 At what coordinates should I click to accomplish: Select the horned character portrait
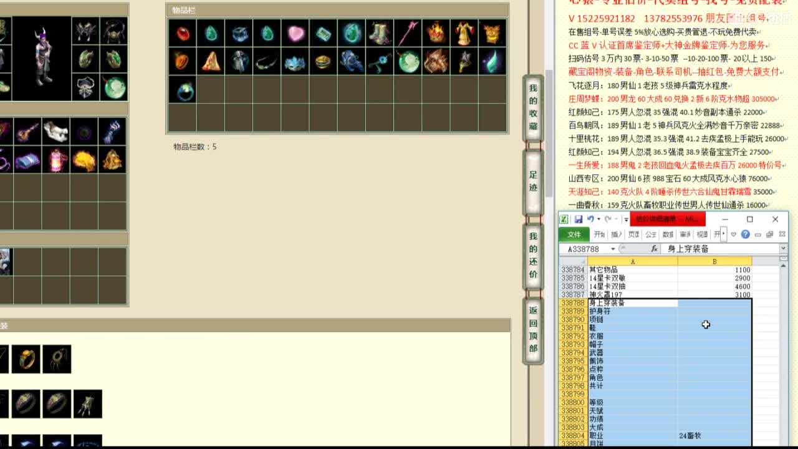tap(42, 58)
